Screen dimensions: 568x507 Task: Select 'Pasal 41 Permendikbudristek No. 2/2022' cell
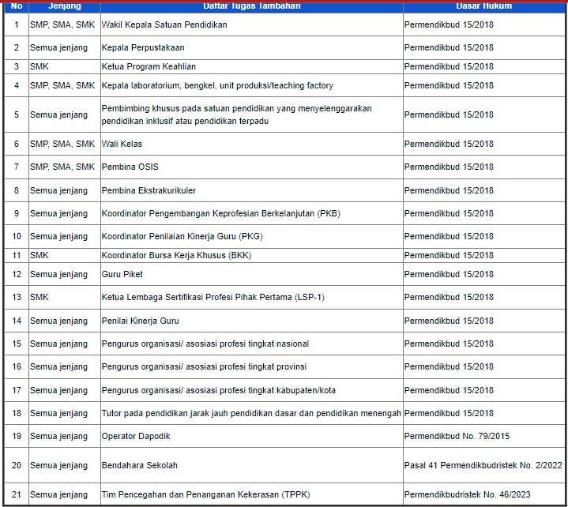point(484,465)
